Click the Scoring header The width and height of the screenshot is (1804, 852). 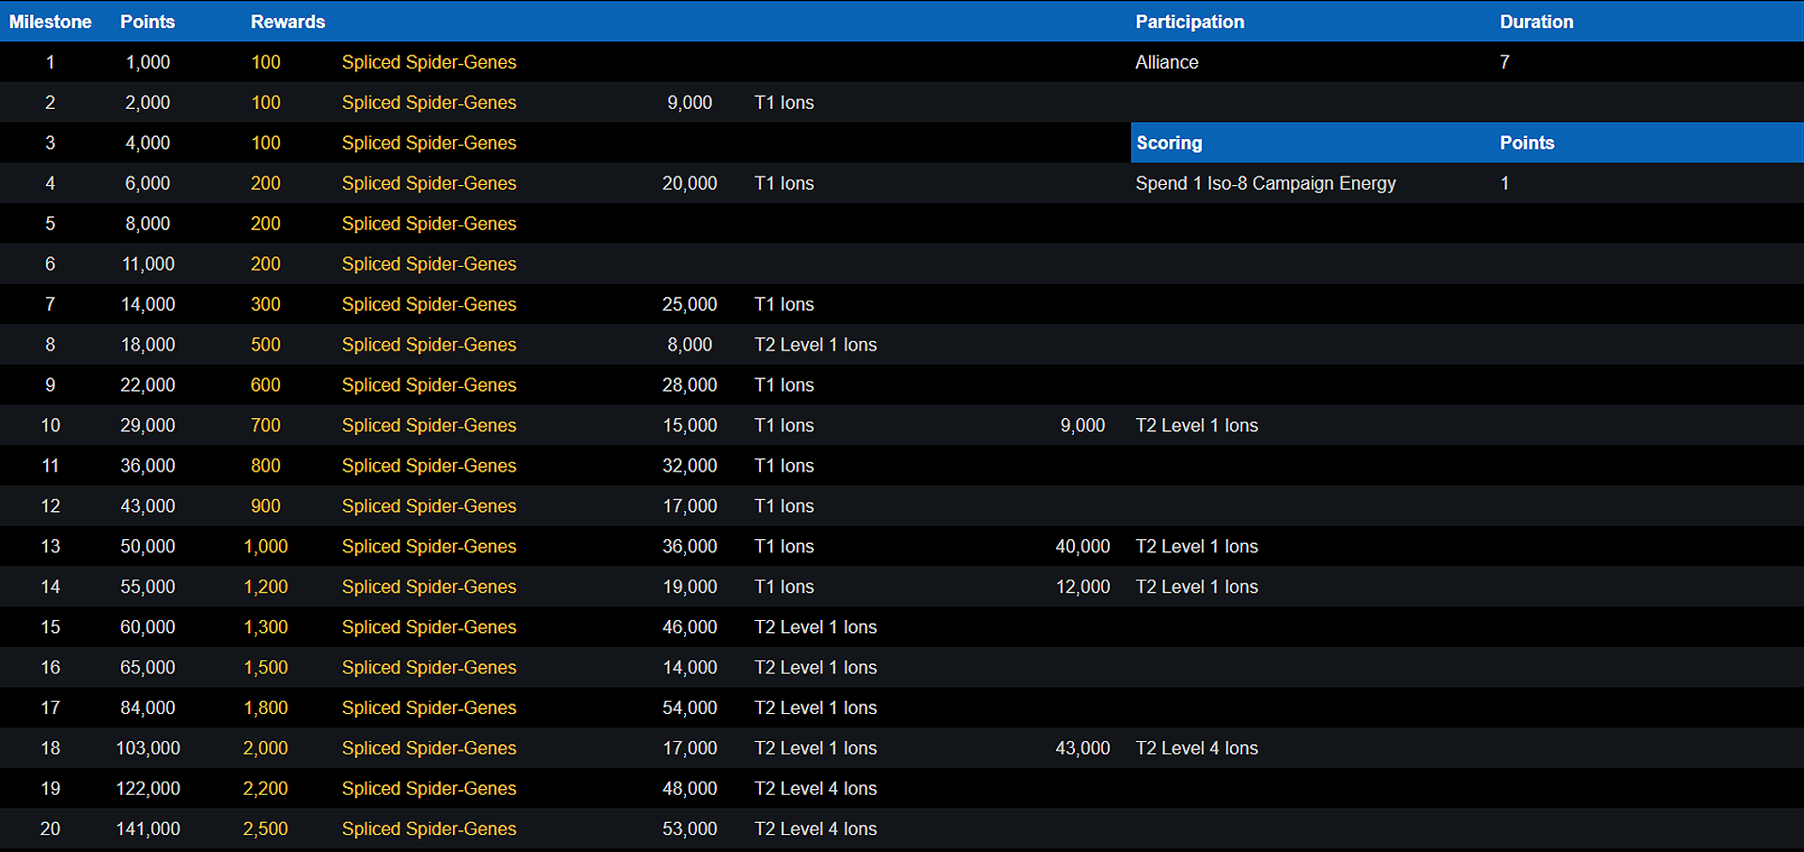pyautogui.click(x=1169, y=143)
